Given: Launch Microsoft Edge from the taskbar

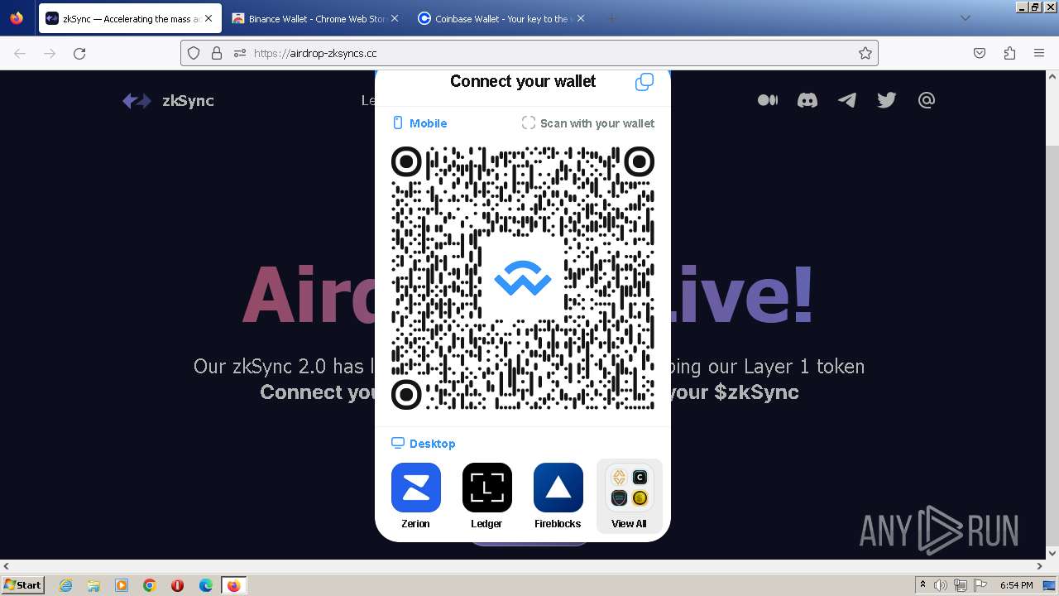Looking at the screenshot, I should [206, 585].
